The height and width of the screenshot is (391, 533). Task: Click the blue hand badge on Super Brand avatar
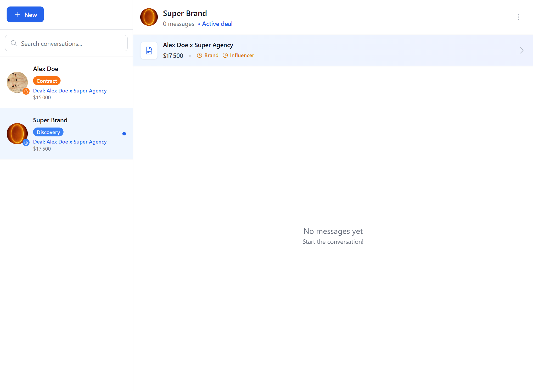26,142
